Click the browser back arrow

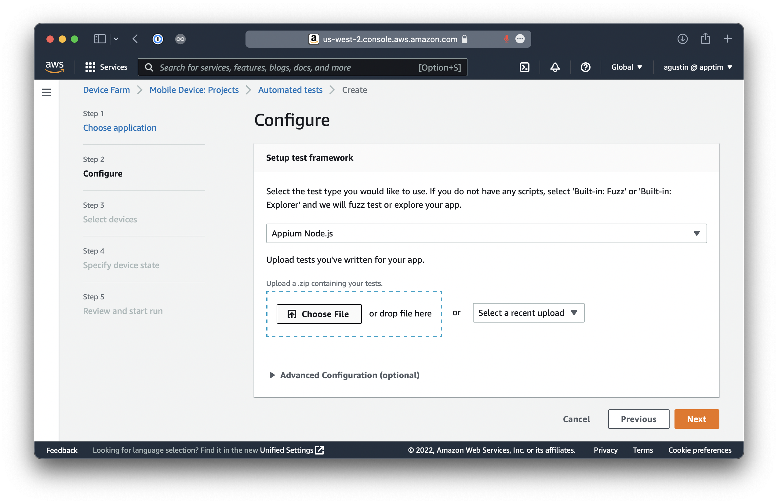135,39
